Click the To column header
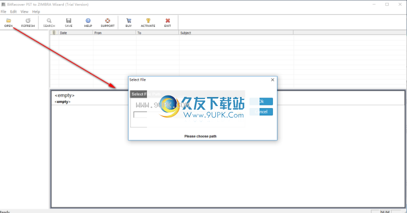The image size is (407, 213). (x=157, y=33)
